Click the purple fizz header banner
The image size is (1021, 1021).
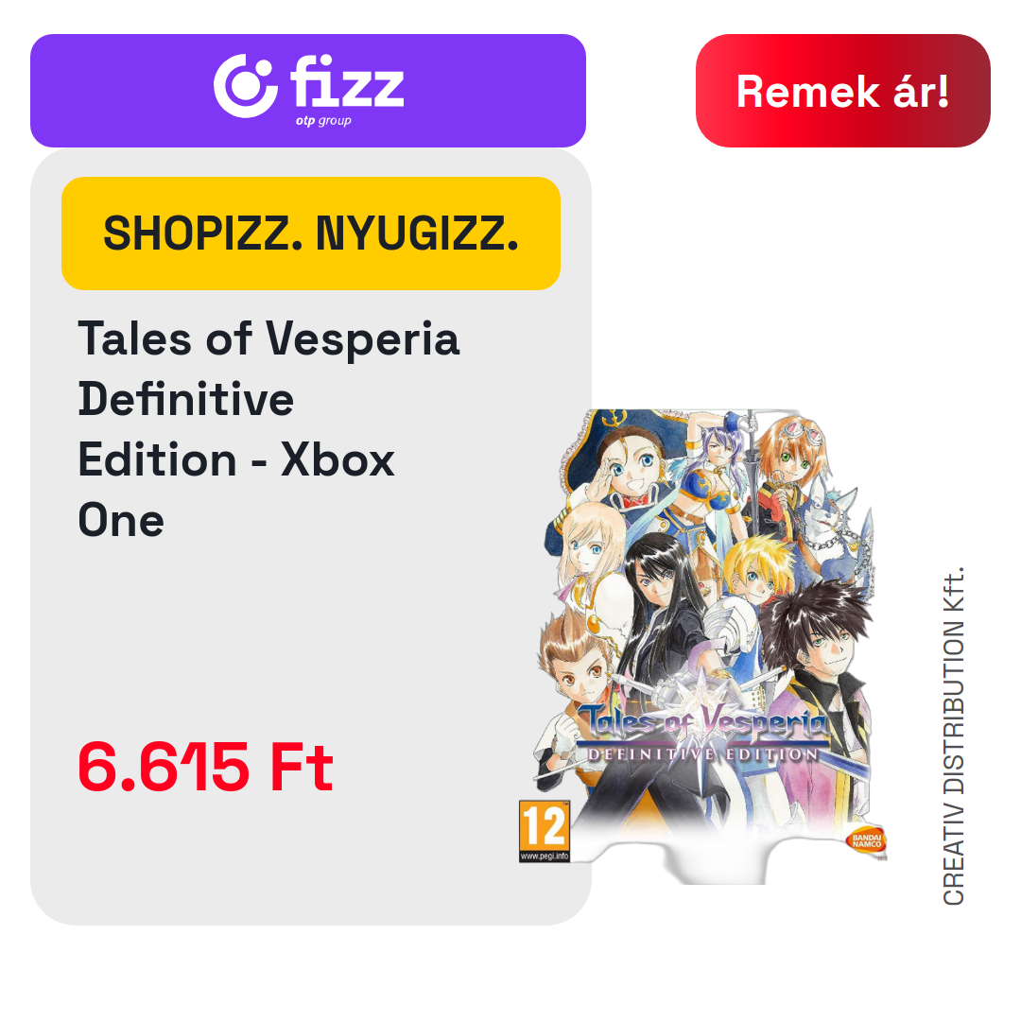(308, 91)
